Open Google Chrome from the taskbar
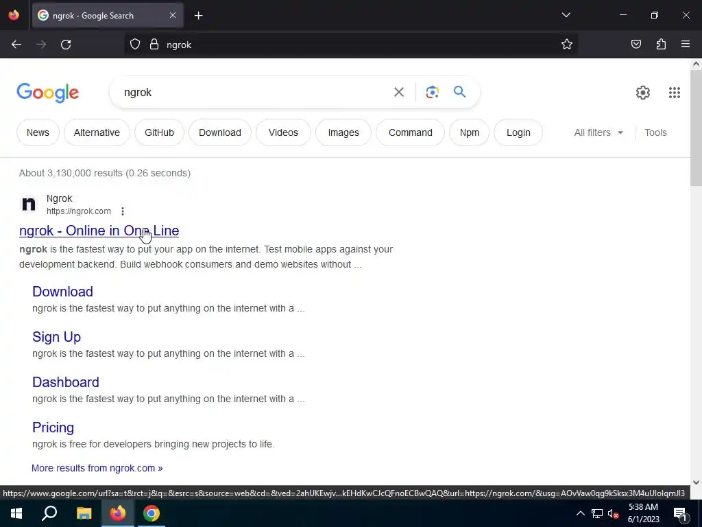The height and width of the screenshot is (527, 702). (x=152, y=513)
